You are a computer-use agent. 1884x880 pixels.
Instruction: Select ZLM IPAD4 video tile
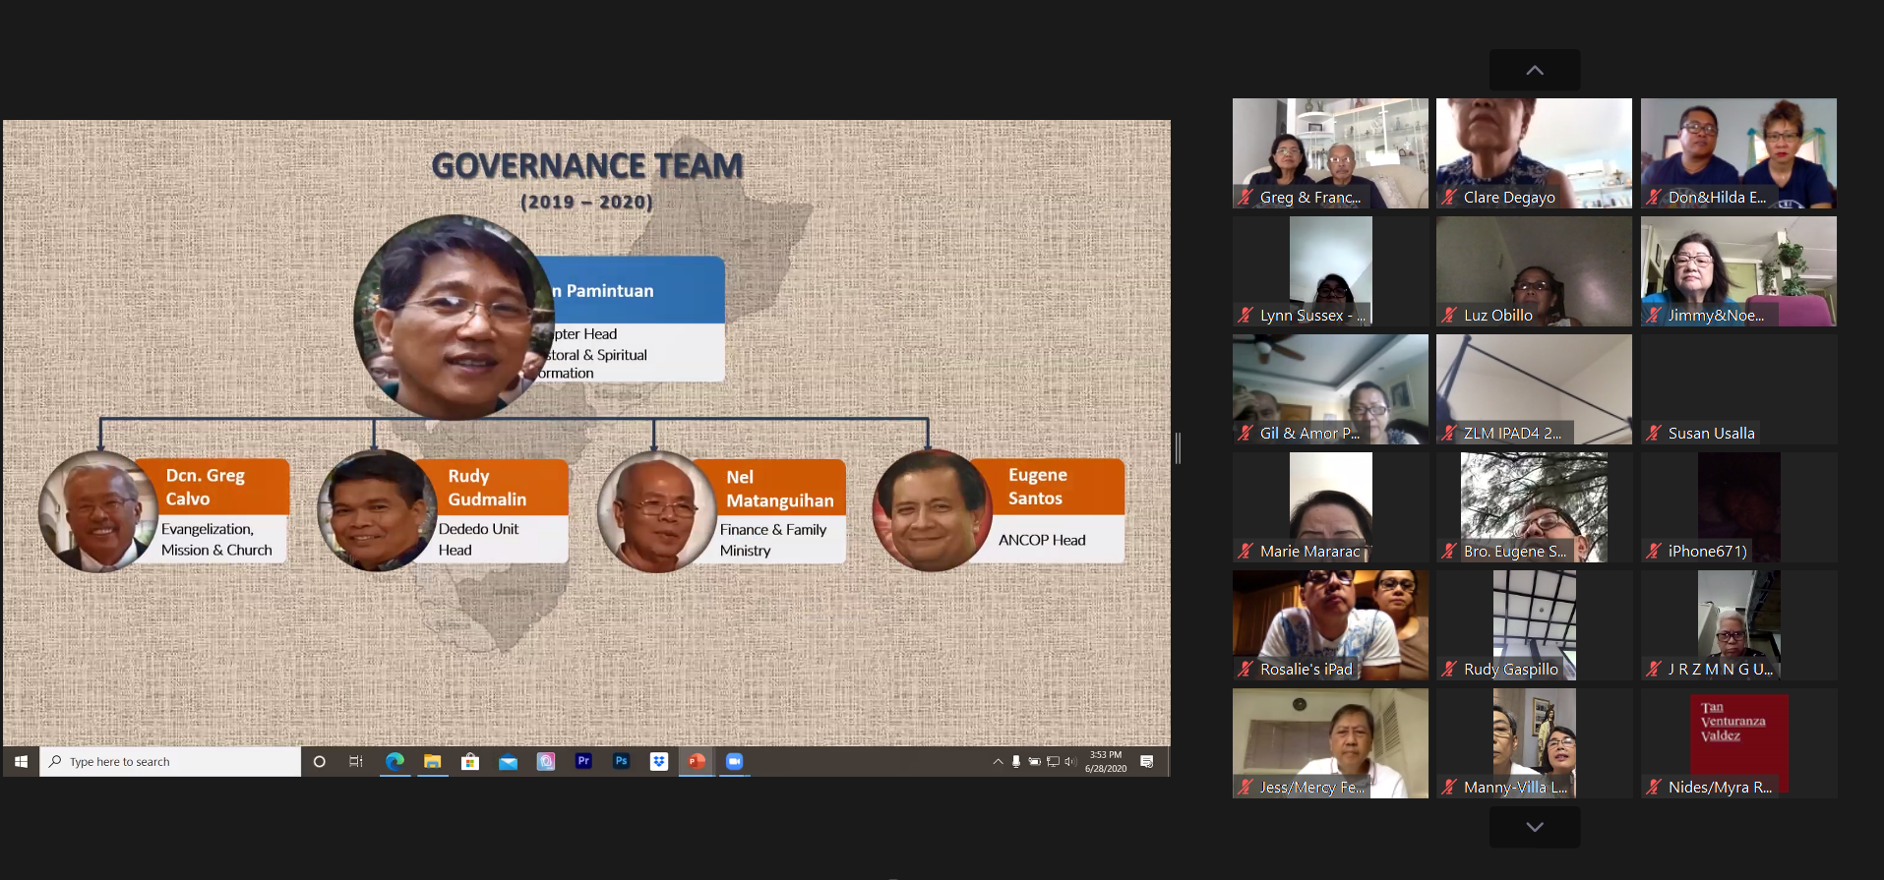[x=1534, y=389]
